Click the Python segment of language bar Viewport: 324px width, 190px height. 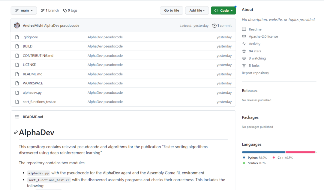click(x=263, y=152)
